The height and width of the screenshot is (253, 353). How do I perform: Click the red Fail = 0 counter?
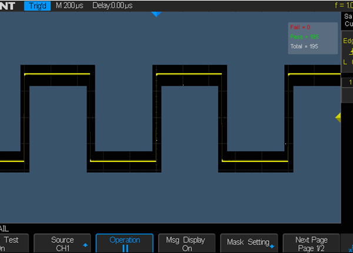point(300,27)
